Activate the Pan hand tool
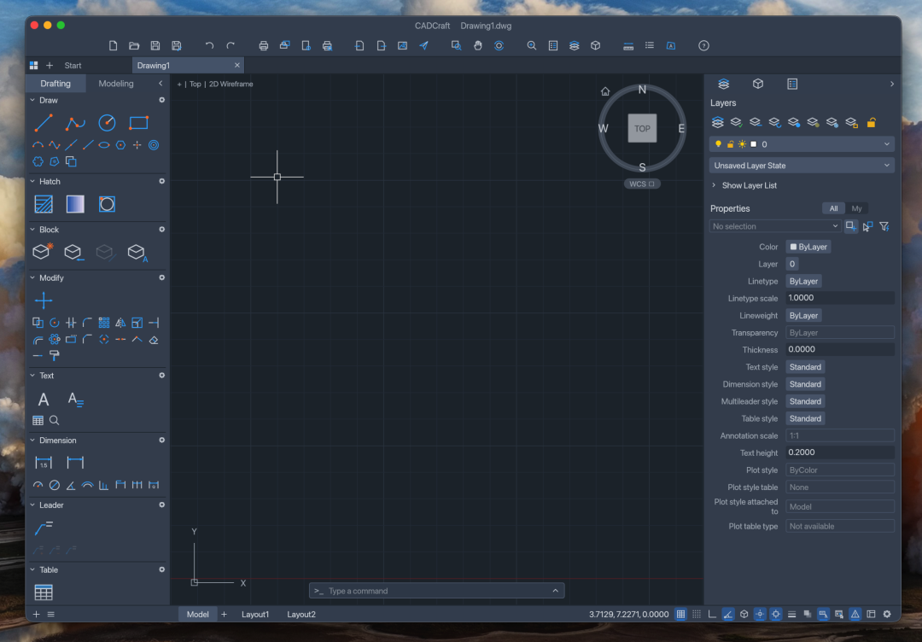 click(477, 46)
